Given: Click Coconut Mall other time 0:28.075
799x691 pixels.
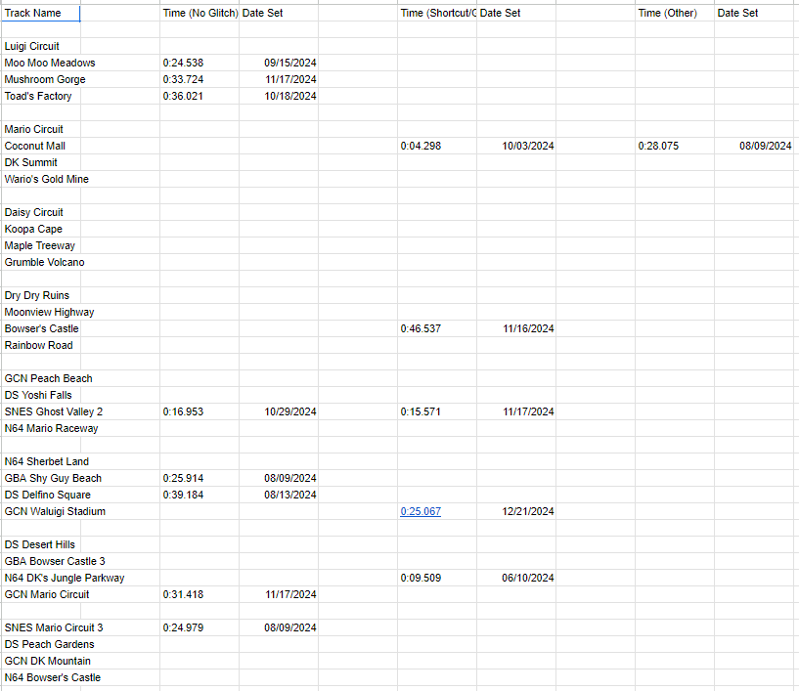Looking at the screenshot, I should coord(675,147).
